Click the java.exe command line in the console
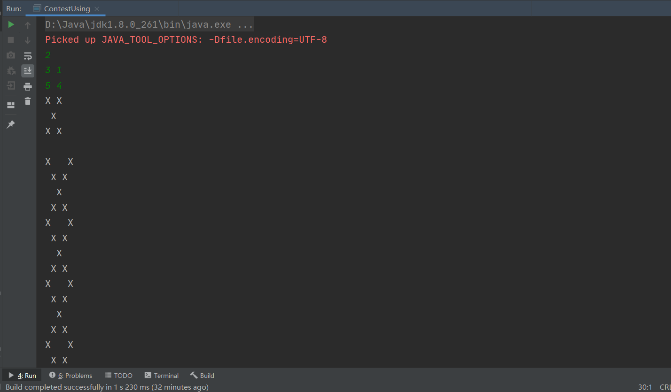 click(x=149, y=24)
